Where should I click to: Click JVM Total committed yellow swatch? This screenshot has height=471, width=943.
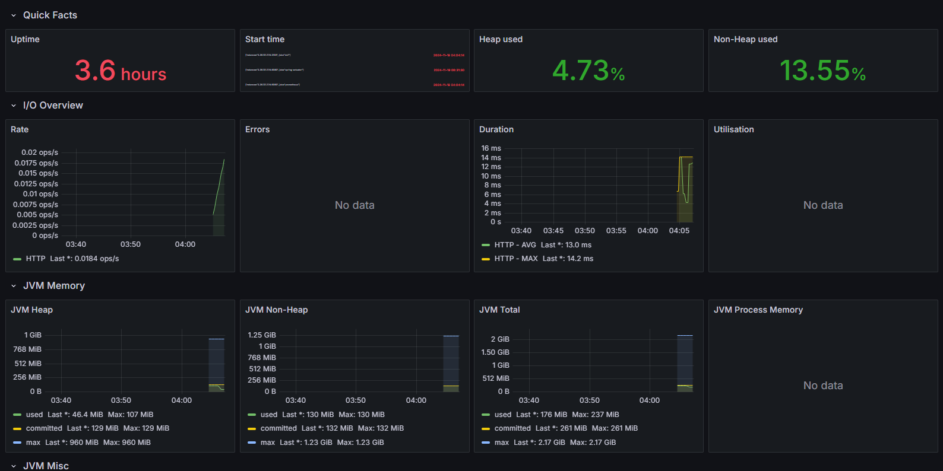point(486,429)
